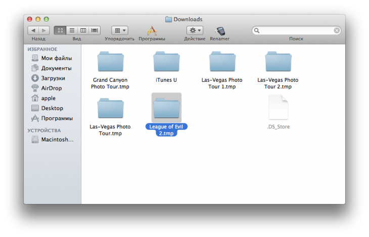Screen dimensions: 369x237
Task: Switch to icon view mode
Action: pos(60,30)
